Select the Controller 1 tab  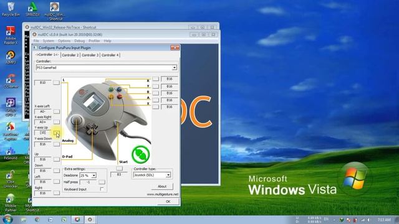click(x=47, y=55)
